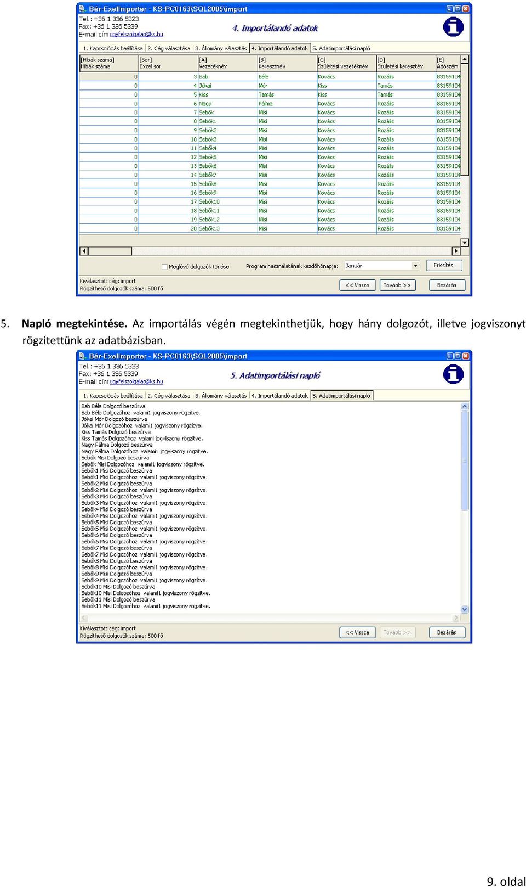
Task: Click the [D] Születési keresztnév column header
Action: 405,63
